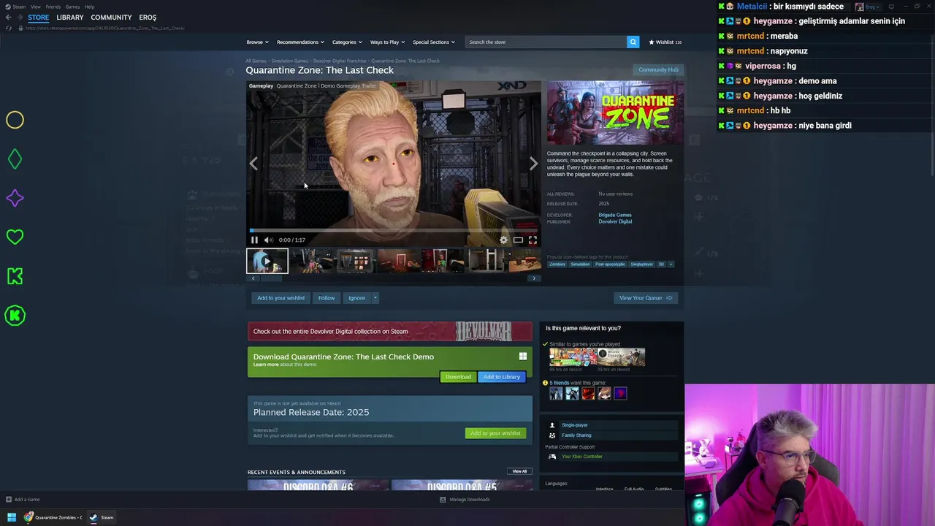Click Simulation Games breadcrumb link
This screenshot has height=526, width=935.
pyautogui.click(x=290, y=61)
